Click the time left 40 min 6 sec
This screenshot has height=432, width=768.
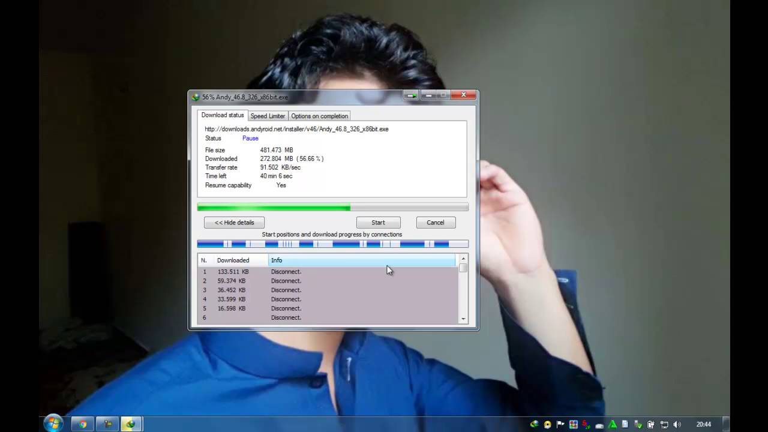coord(276,176)
